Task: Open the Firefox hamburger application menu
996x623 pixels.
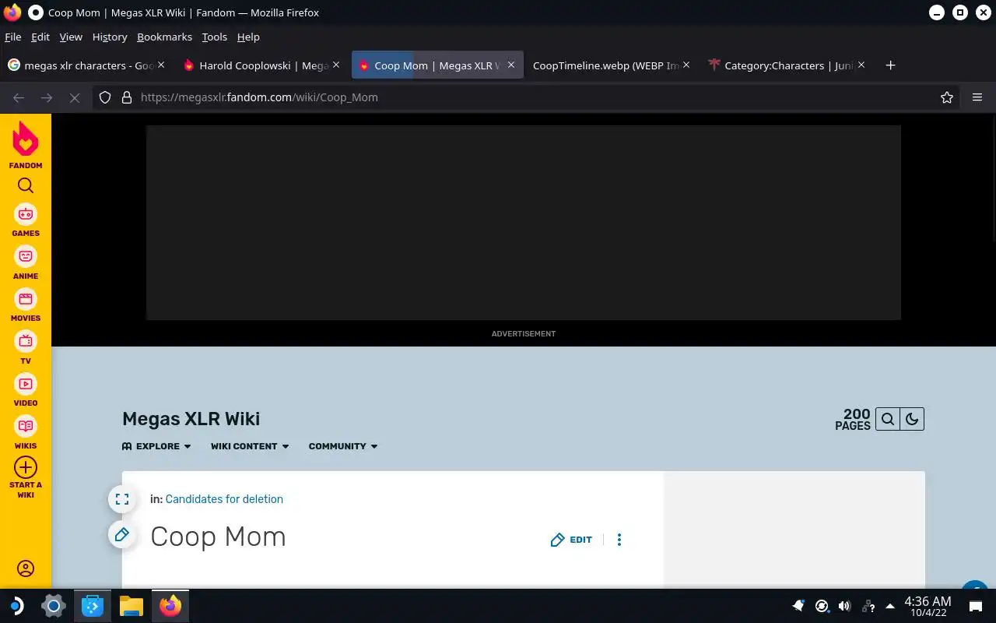Action: [x=977, y=97]
